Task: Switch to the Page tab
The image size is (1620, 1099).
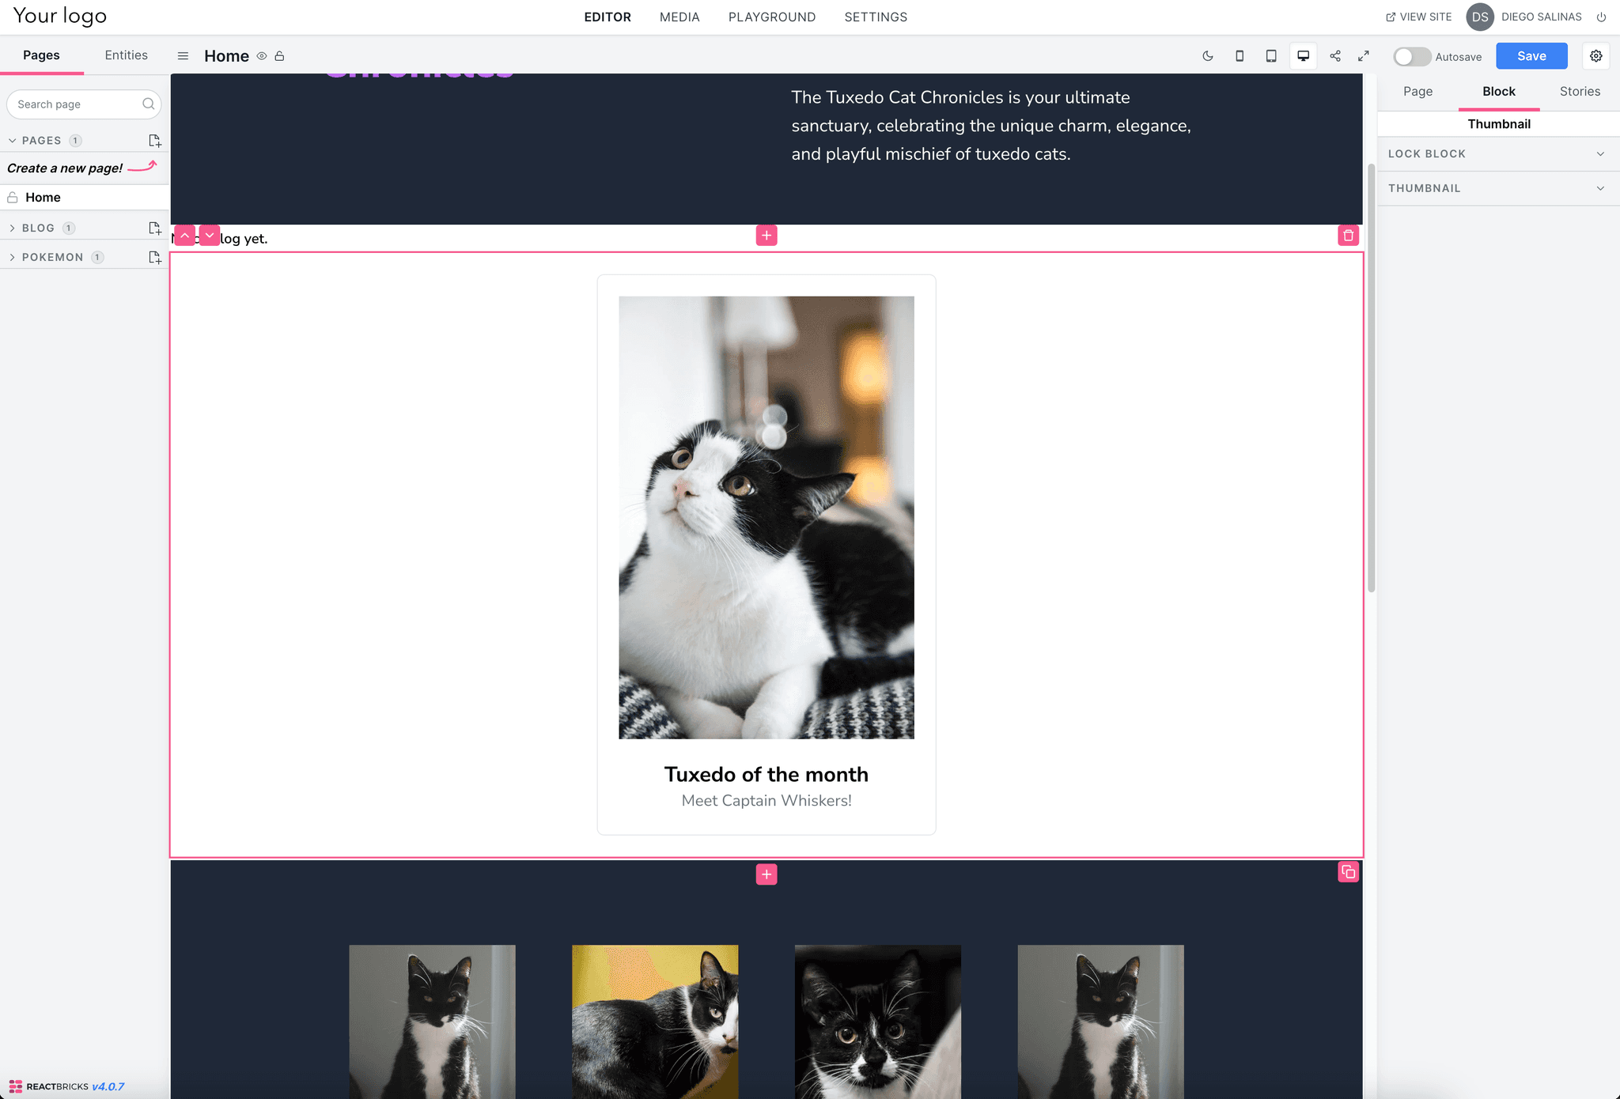Action: point(1417,89)
